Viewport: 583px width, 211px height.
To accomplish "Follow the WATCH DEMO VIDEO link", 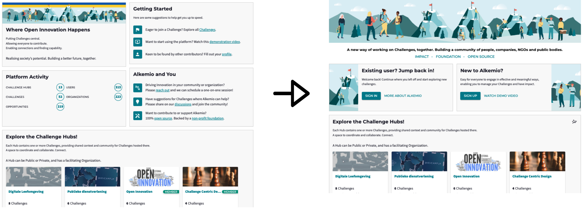I will coord(501,96).
